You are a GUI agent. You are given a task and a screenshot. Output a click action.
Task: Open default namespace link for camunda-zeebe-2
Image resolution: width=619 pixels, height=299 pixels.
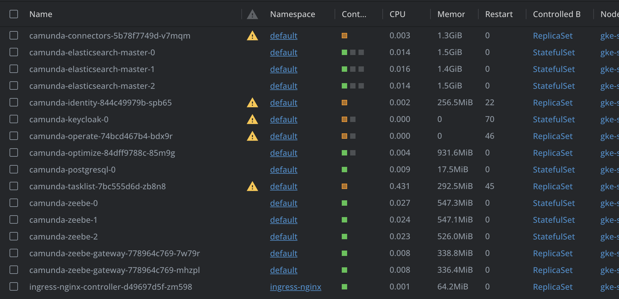pos(284,237)
